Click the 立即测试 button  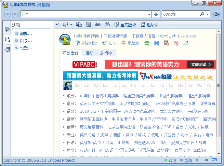[x=200, y=64]
